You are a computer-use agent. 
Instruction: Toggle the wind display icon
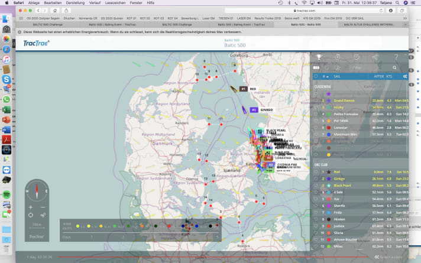43,215
